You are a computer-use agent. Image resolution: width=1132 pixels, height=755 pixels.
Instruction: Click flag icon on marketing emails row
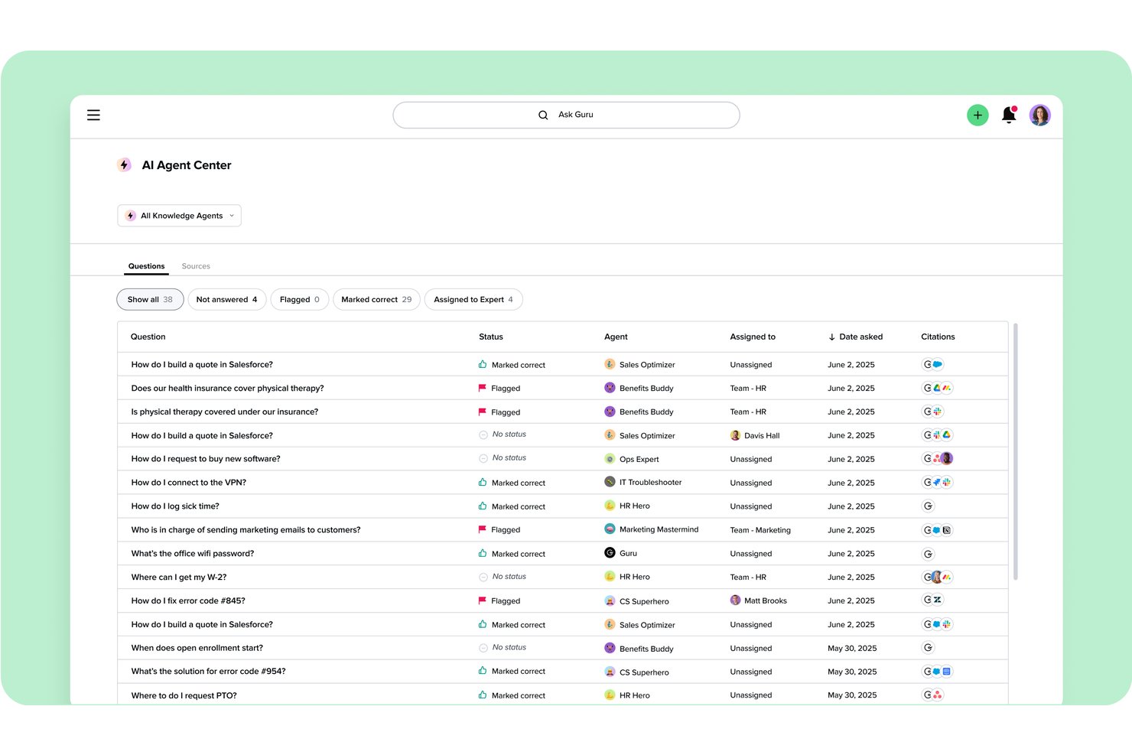[483, 529]
